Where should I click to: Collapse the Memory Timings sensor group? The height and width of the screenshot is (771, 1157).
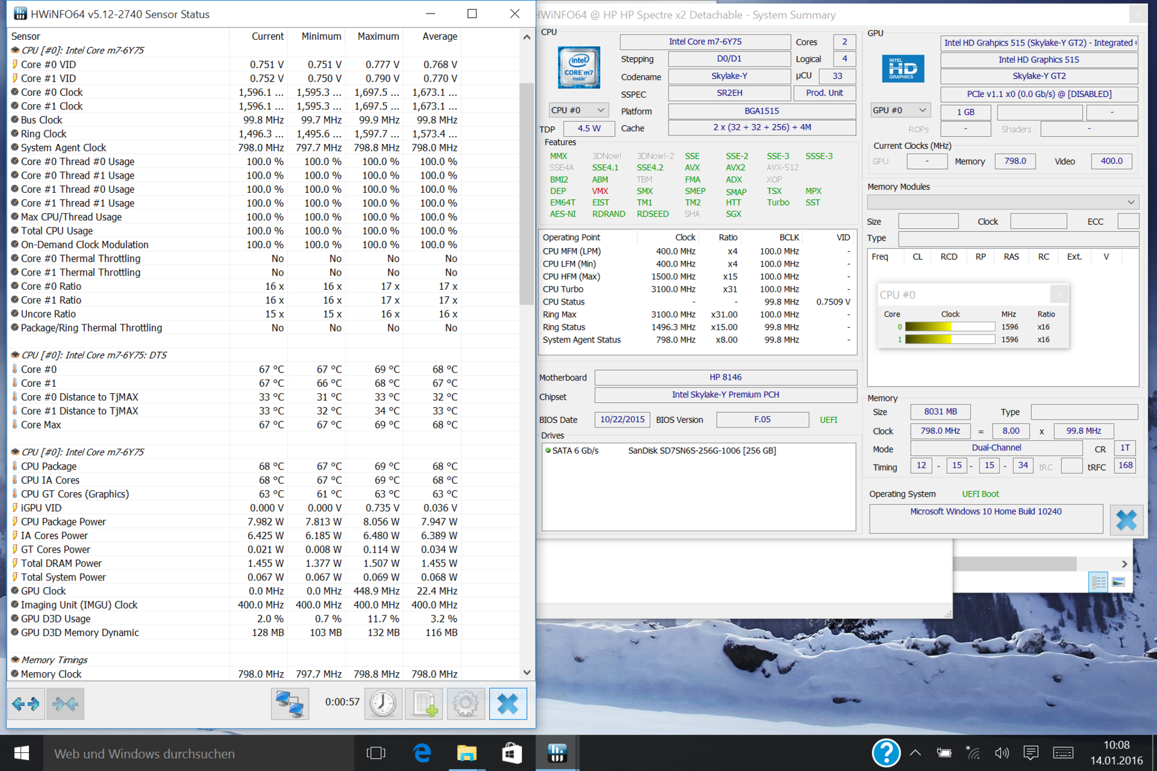(x=15, y=660)
